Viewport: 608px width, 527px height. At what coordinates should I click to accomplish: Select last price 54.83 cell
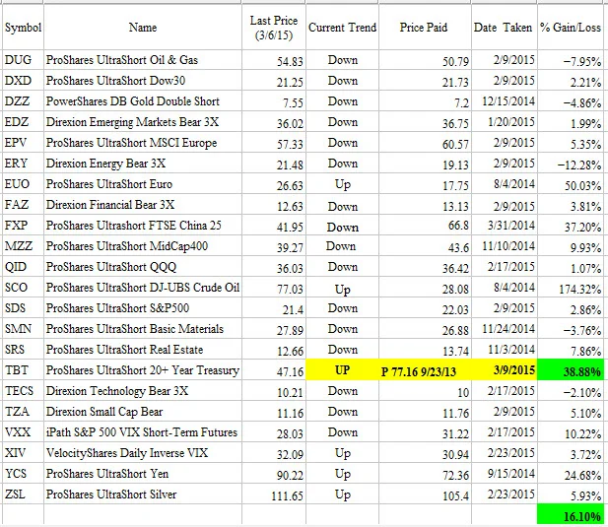(274, 60)
